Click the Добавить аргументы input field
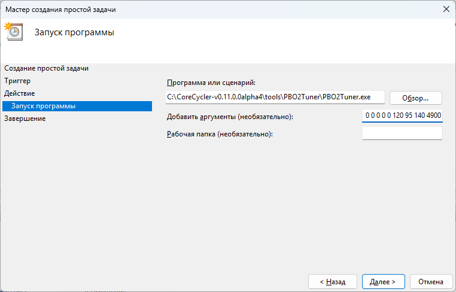The image size is (456, 292). pyautogui.click(x=402, y=115)
